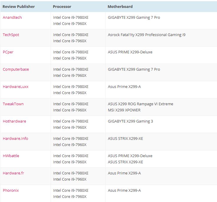
Task: Click the MSI X299 XPOWER motherboard entry
Action: pos(124,110)
